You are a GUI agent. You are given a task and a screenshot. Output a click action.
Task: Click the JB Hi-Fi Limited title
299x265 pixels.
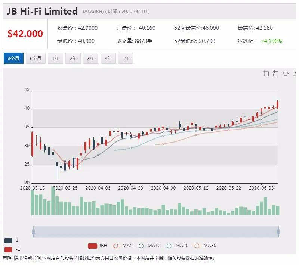(42, 11)
